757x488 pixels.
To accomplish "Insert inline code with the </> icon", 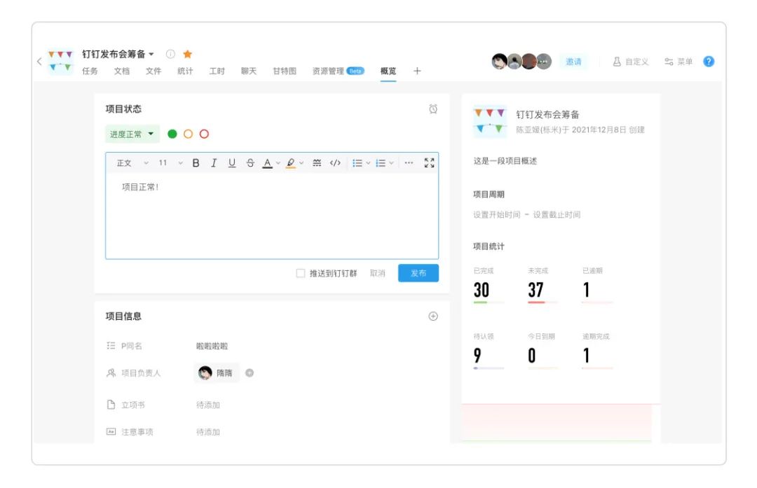I will [x=335, y=163].
